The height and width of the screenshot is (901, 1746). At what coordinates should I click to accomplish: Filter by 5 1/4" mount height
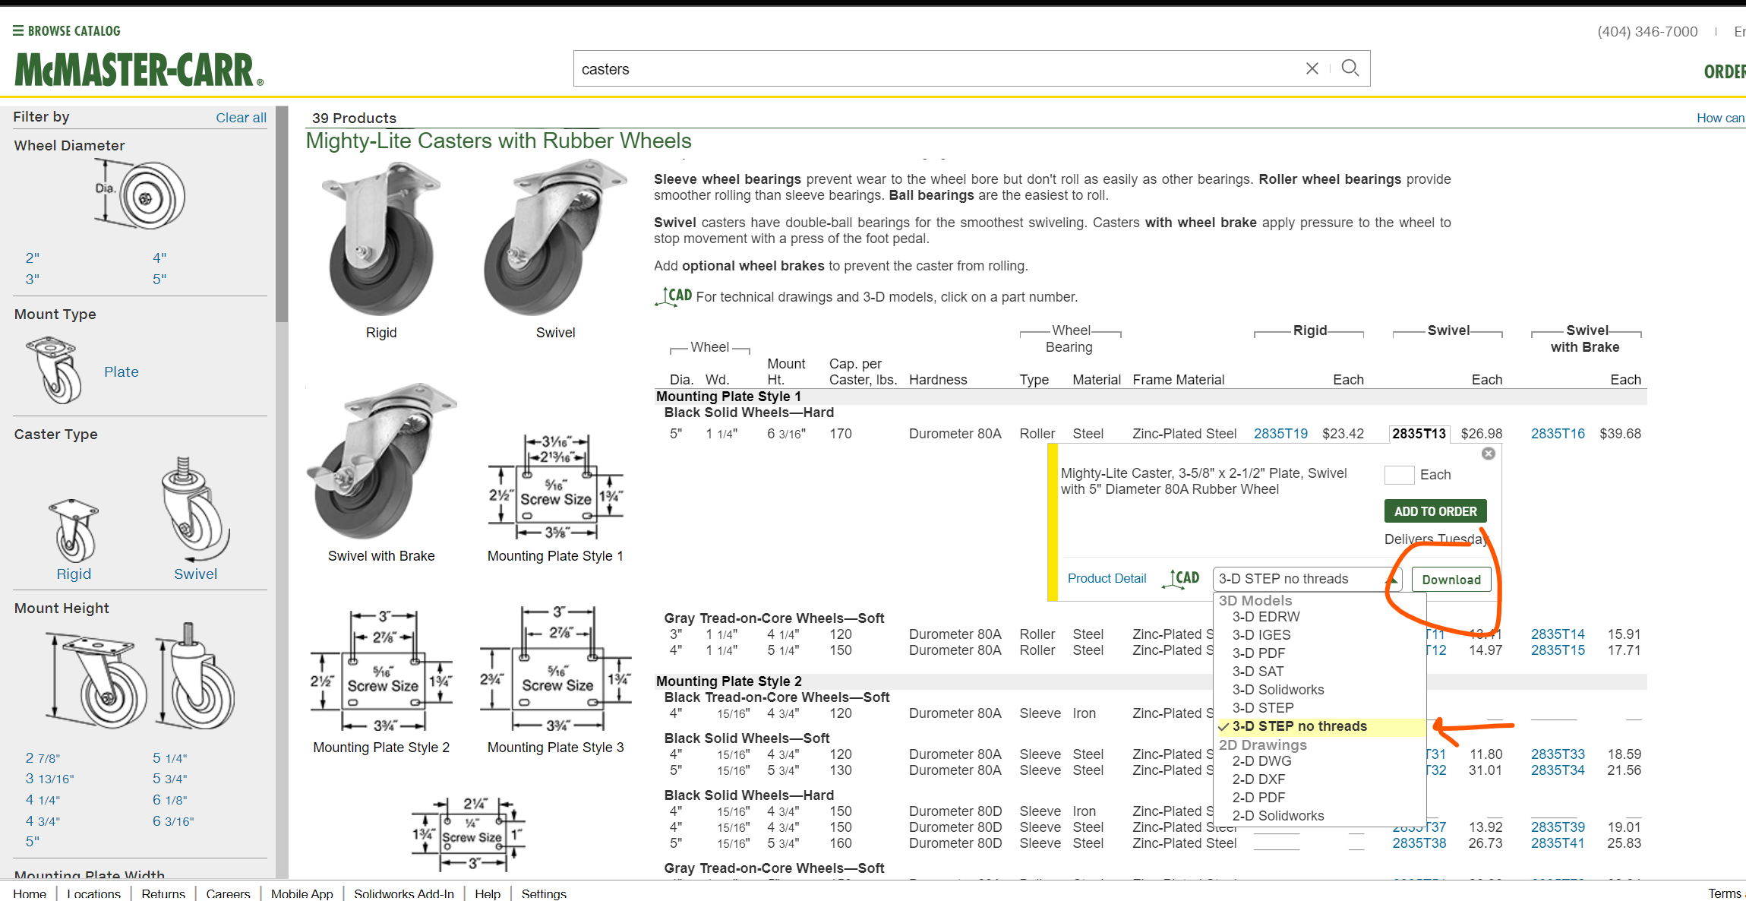click(169, 758)
